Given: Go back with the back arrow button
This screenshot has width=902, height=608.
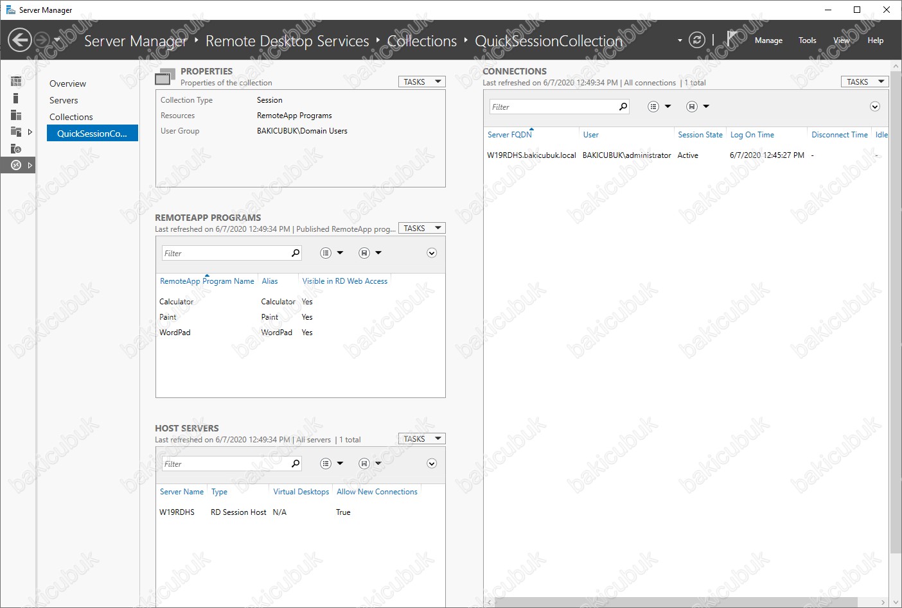Looking at the screenshot, I should point(20,40).
